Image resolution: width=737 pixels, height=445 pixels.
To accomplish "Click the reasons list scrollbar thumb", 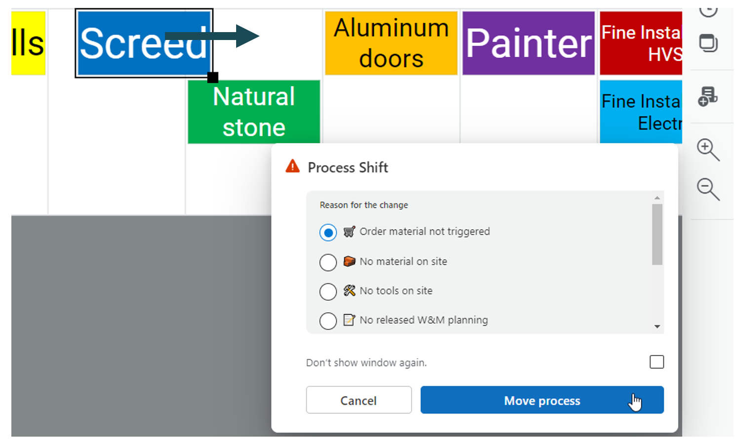I will (657, 235).
